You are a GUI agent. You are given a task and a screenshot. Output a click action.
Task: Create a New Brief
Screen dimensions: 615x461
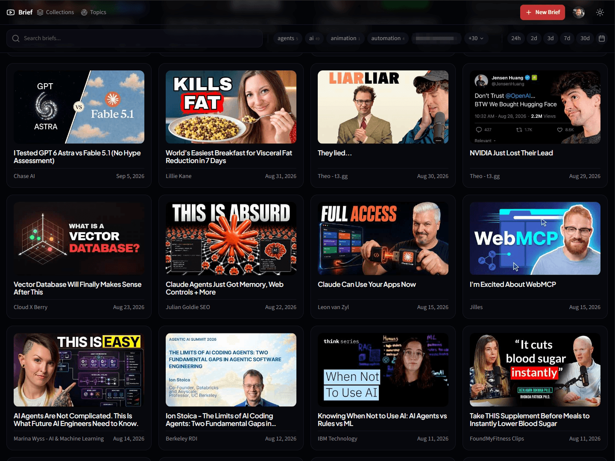point(542,12)
